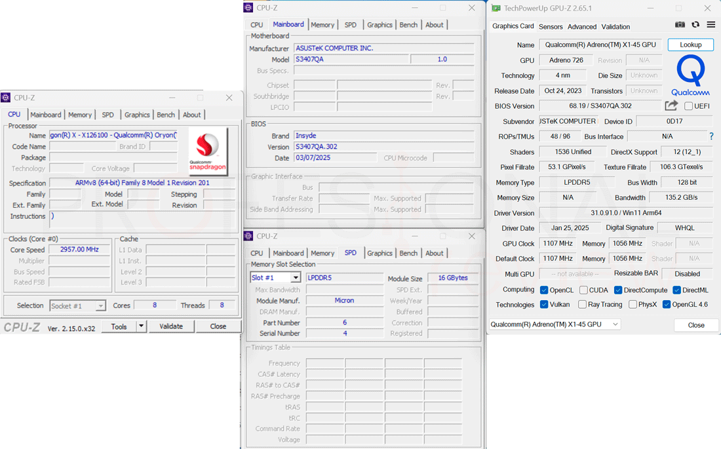Toggle the PhysX checkbox

click(x=633, y=304)
